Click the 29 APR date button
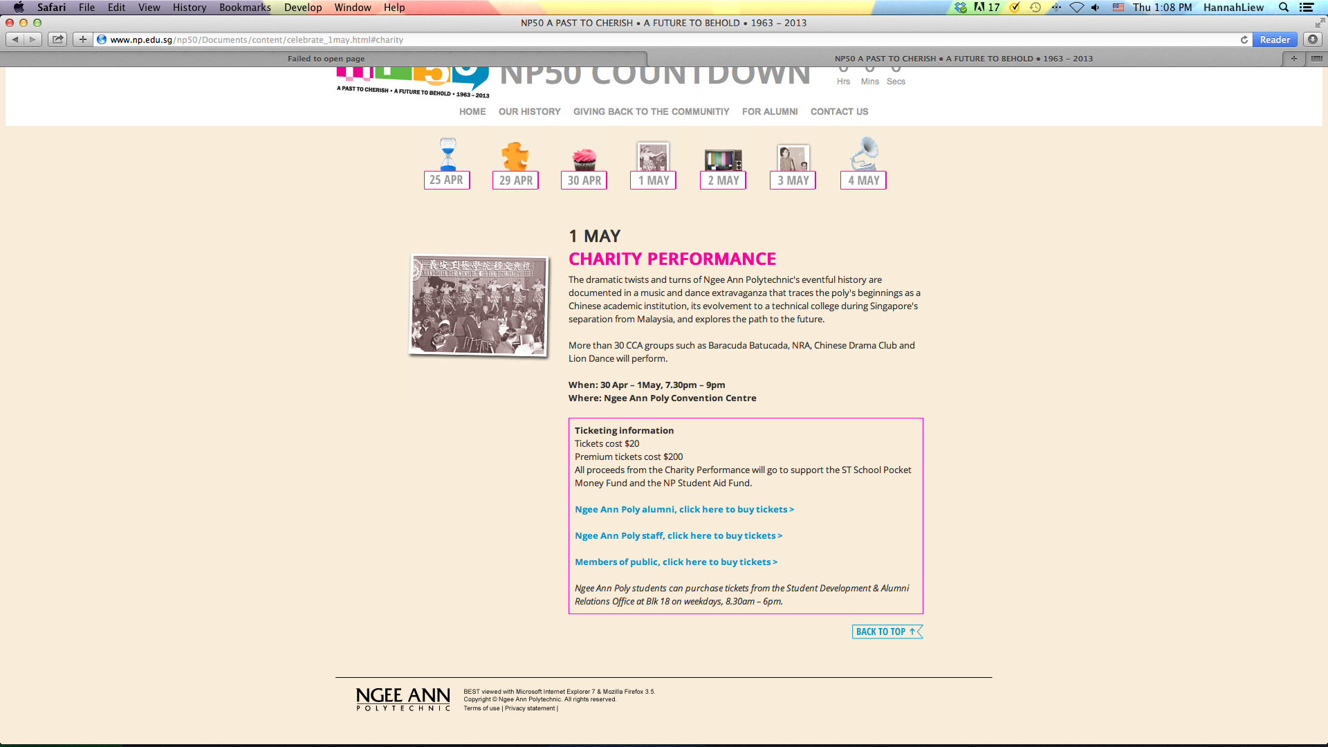Image resolution: width=1328 pixels, height=747 pixels. [x=515, y=181]
